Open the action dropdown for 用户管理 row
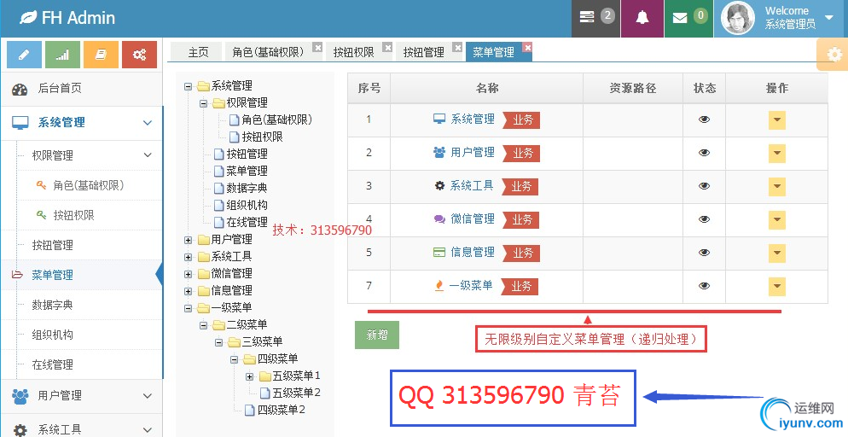Image resolution: width=848 pixels, height=437 pixels. 776,154
